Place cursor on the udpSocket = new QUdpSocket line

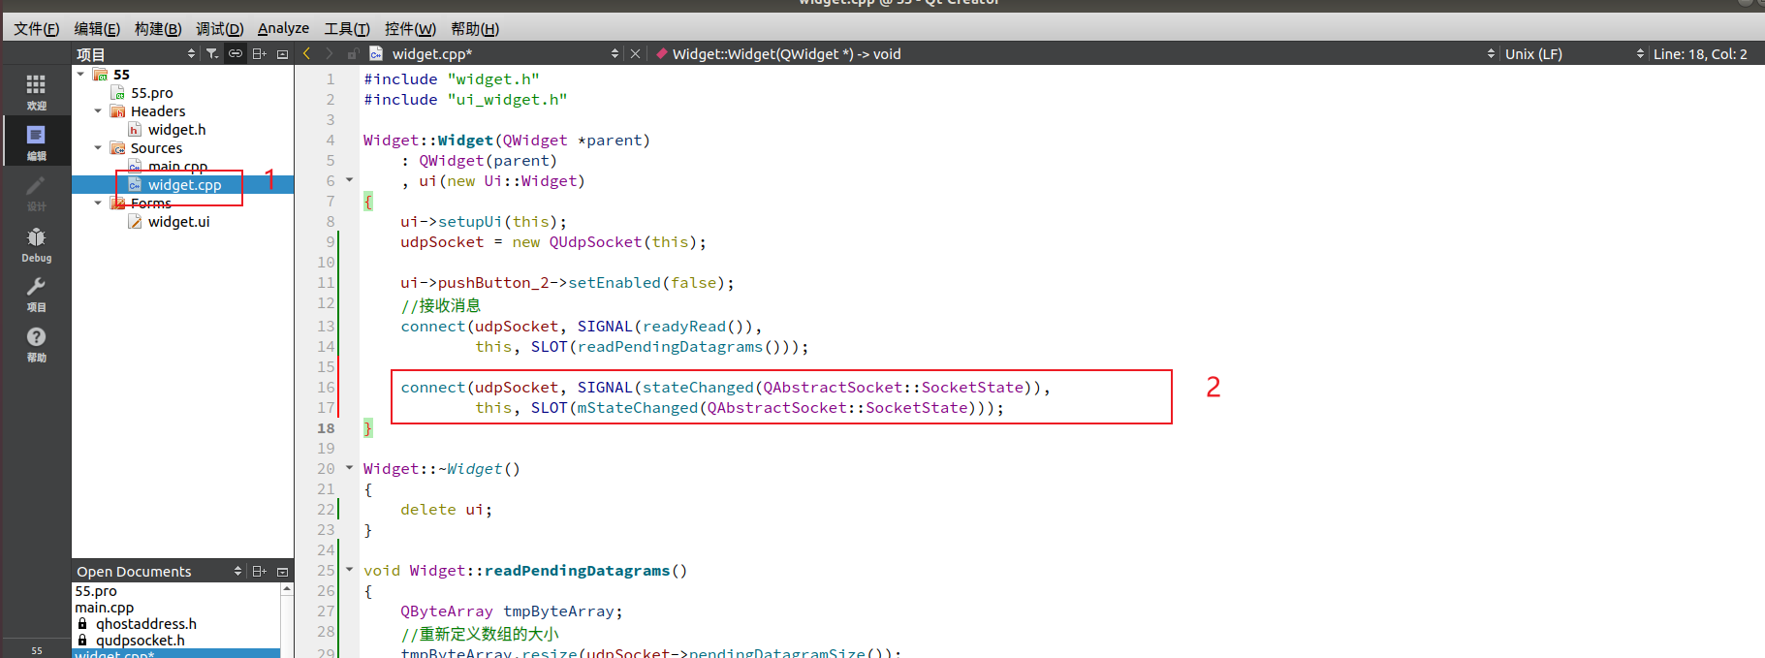pyautogui.click(x=553, y=242)
